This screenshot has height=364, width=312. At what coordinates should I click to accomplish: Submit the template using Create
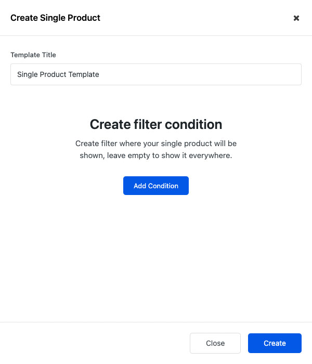(275, 343)
